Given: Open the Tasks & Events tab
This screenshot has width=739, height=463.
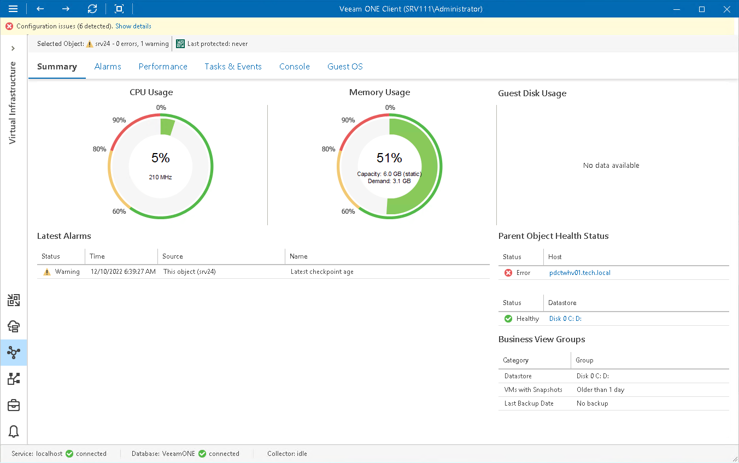Looking at the screenshot, I should pos(233,66).
